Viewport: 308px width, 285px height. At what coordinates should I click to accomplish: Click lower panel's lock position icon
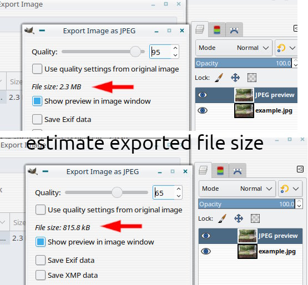239,218
